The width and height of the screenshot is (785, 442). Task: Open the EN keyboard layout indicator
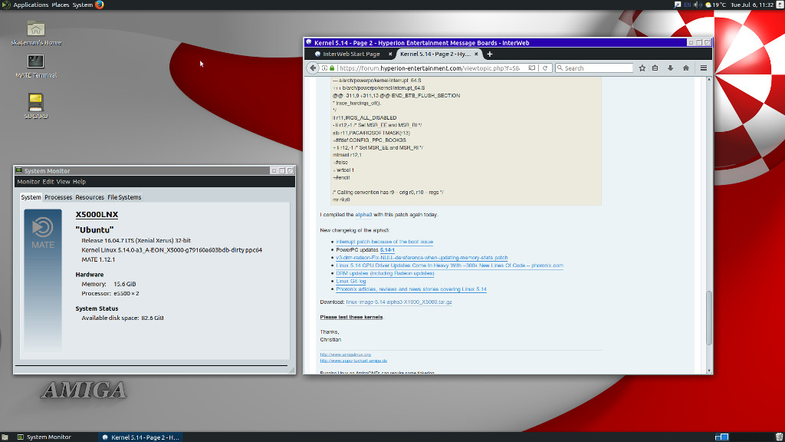tap(688, 5)
